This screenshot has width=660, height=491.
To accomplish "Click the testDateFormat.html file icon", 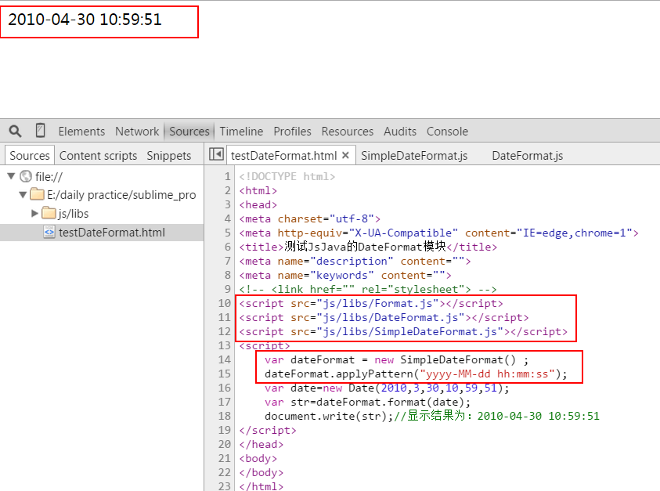I will [49, 232].
